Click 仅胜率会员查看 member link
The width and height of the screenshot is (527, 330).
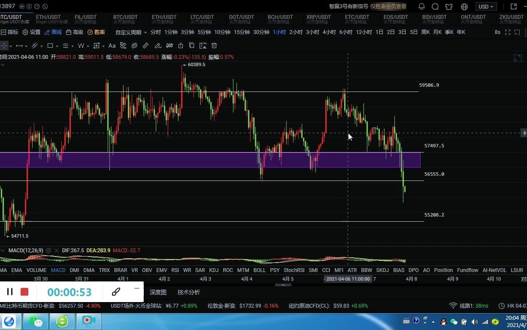tap(389, 6)
